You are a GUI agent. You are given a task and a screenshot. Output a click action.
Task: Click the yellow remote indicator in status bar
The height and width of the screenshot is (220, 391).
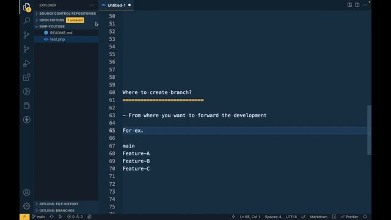(24, 217)
